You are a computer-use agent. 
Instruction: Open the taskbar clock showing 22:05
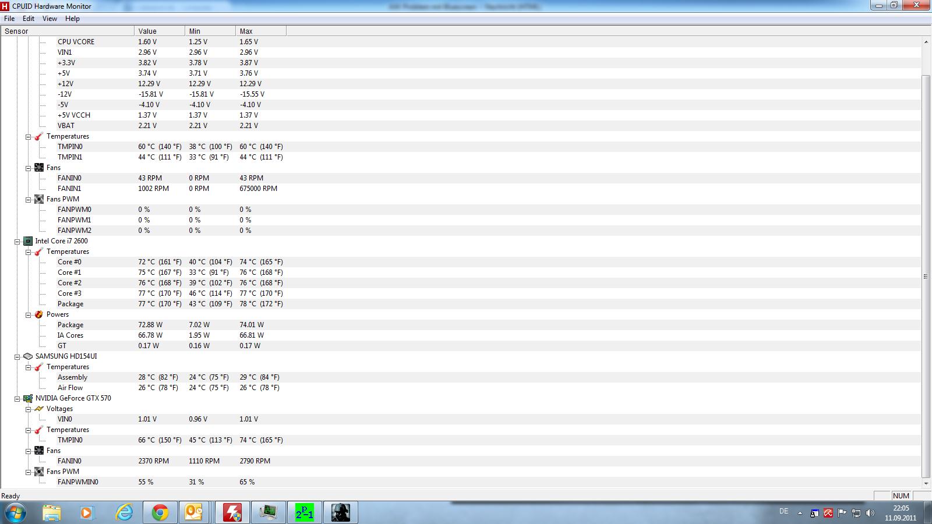pyautogui.click(x=901, y=512)
